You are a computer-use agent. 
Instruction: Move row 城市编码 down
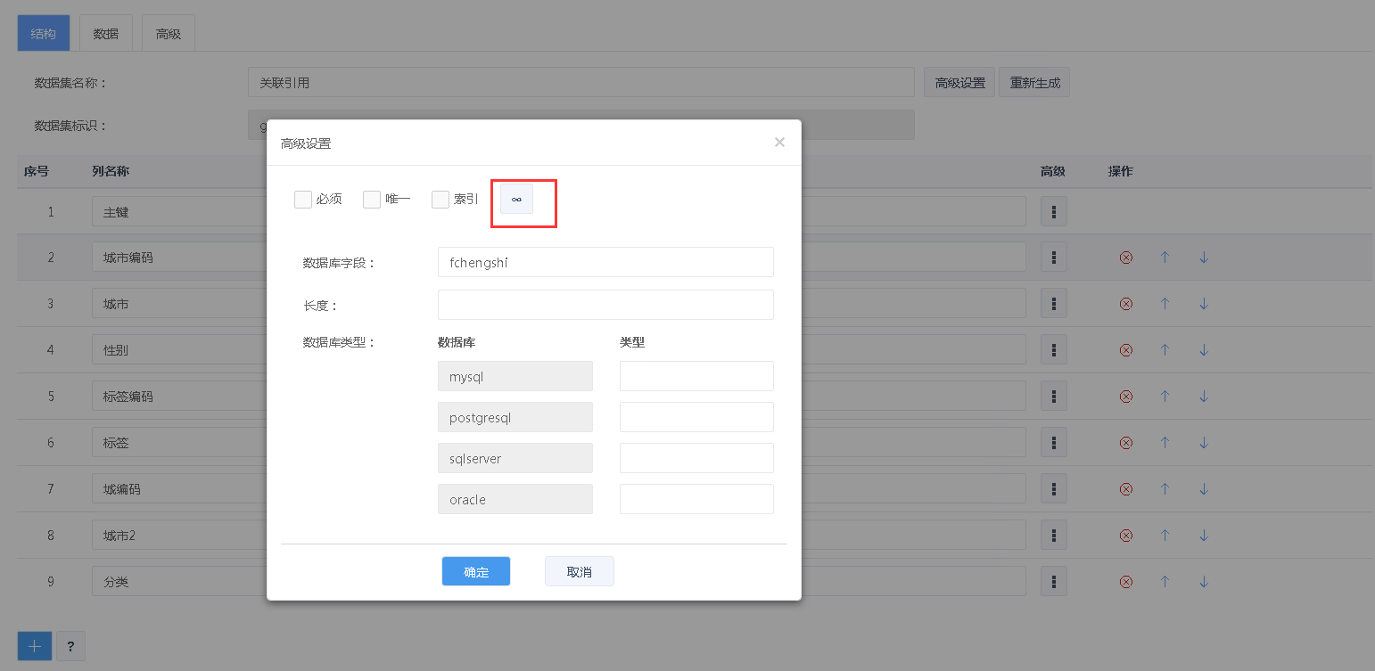tap(1204, 258)
